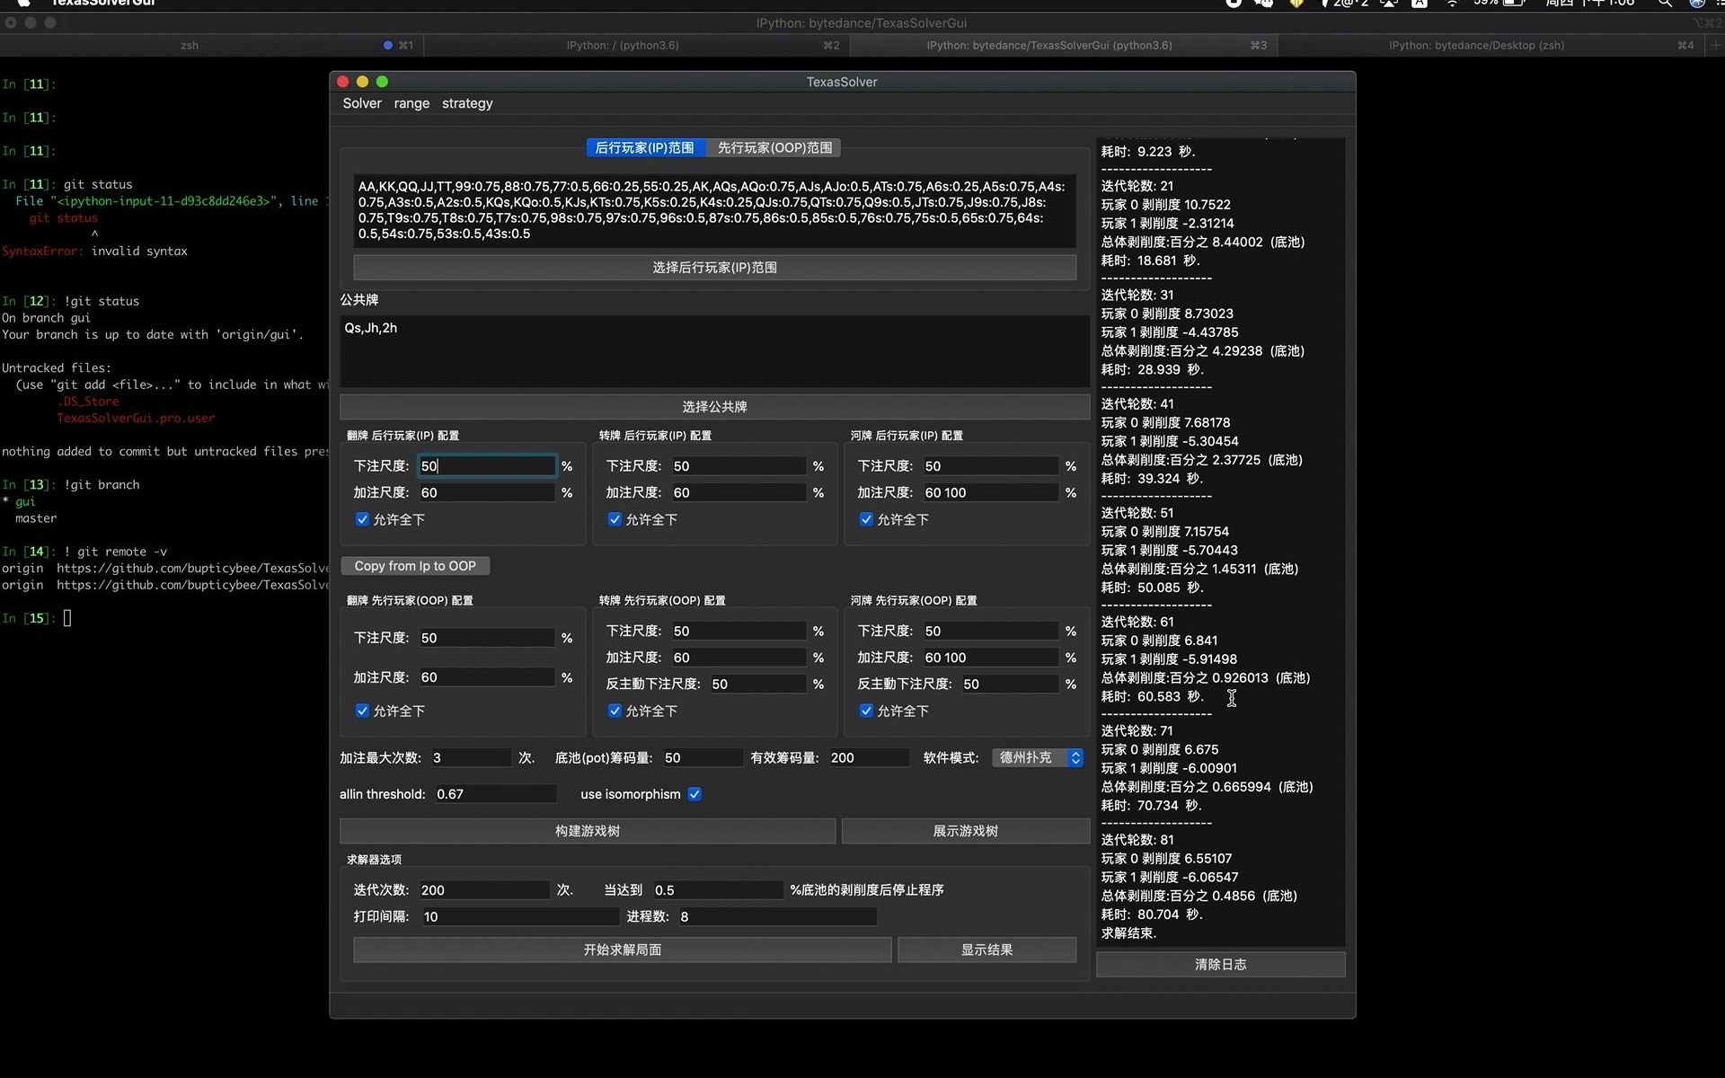
Task: Toggle 允许全下 in 河牌 后行玩家(IP) 配置
Action: (866, 519)
